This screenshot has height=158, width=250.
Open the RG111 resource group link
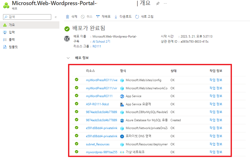pyautogui.click(x=97, y=46)
